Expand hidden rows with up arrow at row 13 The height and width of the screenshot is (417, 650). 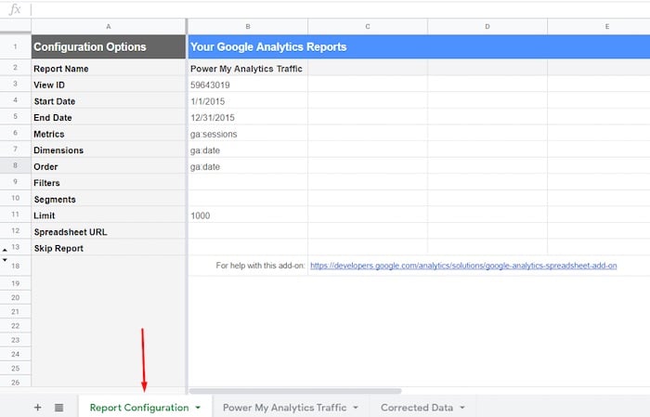click(x=5, y=250)
